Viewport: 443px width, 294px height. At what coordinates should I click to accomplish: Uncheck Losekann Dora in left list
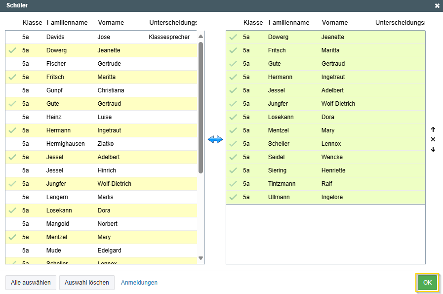(x=12, y=210)
